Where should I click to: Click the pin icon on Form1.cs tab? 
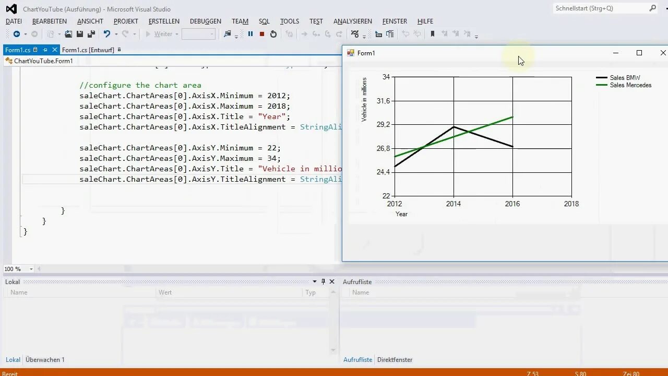click(x=45, y=50)
